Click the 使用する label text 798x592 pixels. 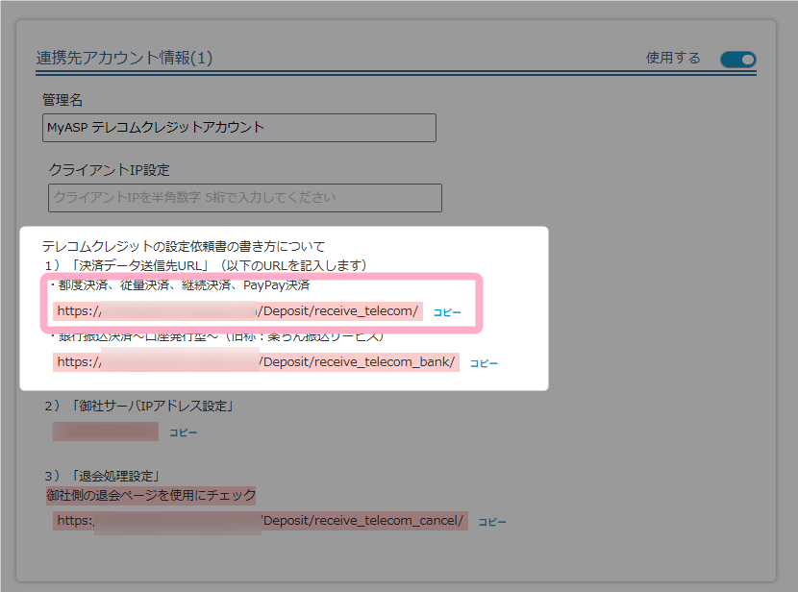pyautogui.click(x=673, y=59)
